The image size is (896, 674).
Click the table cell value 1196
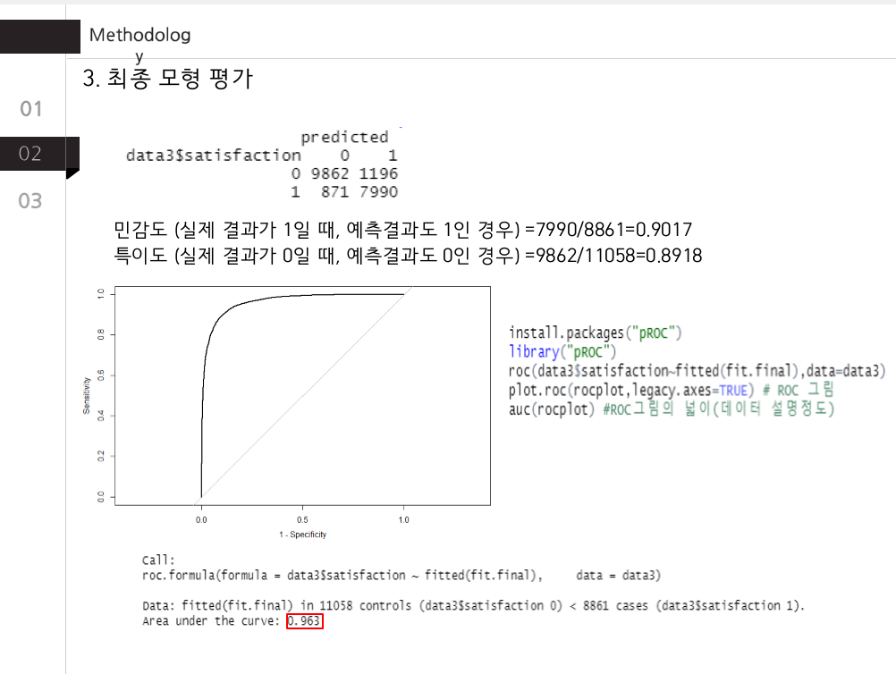tap(378, 173)
